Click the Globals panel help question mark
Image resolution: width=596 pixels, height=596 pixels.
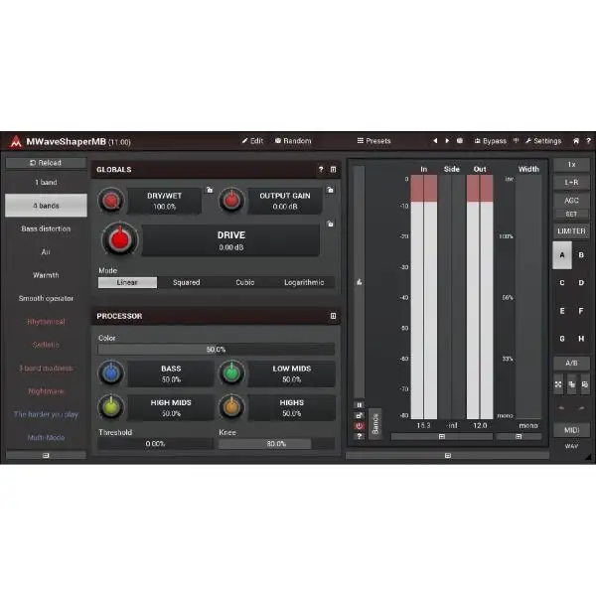click(321, 170)
